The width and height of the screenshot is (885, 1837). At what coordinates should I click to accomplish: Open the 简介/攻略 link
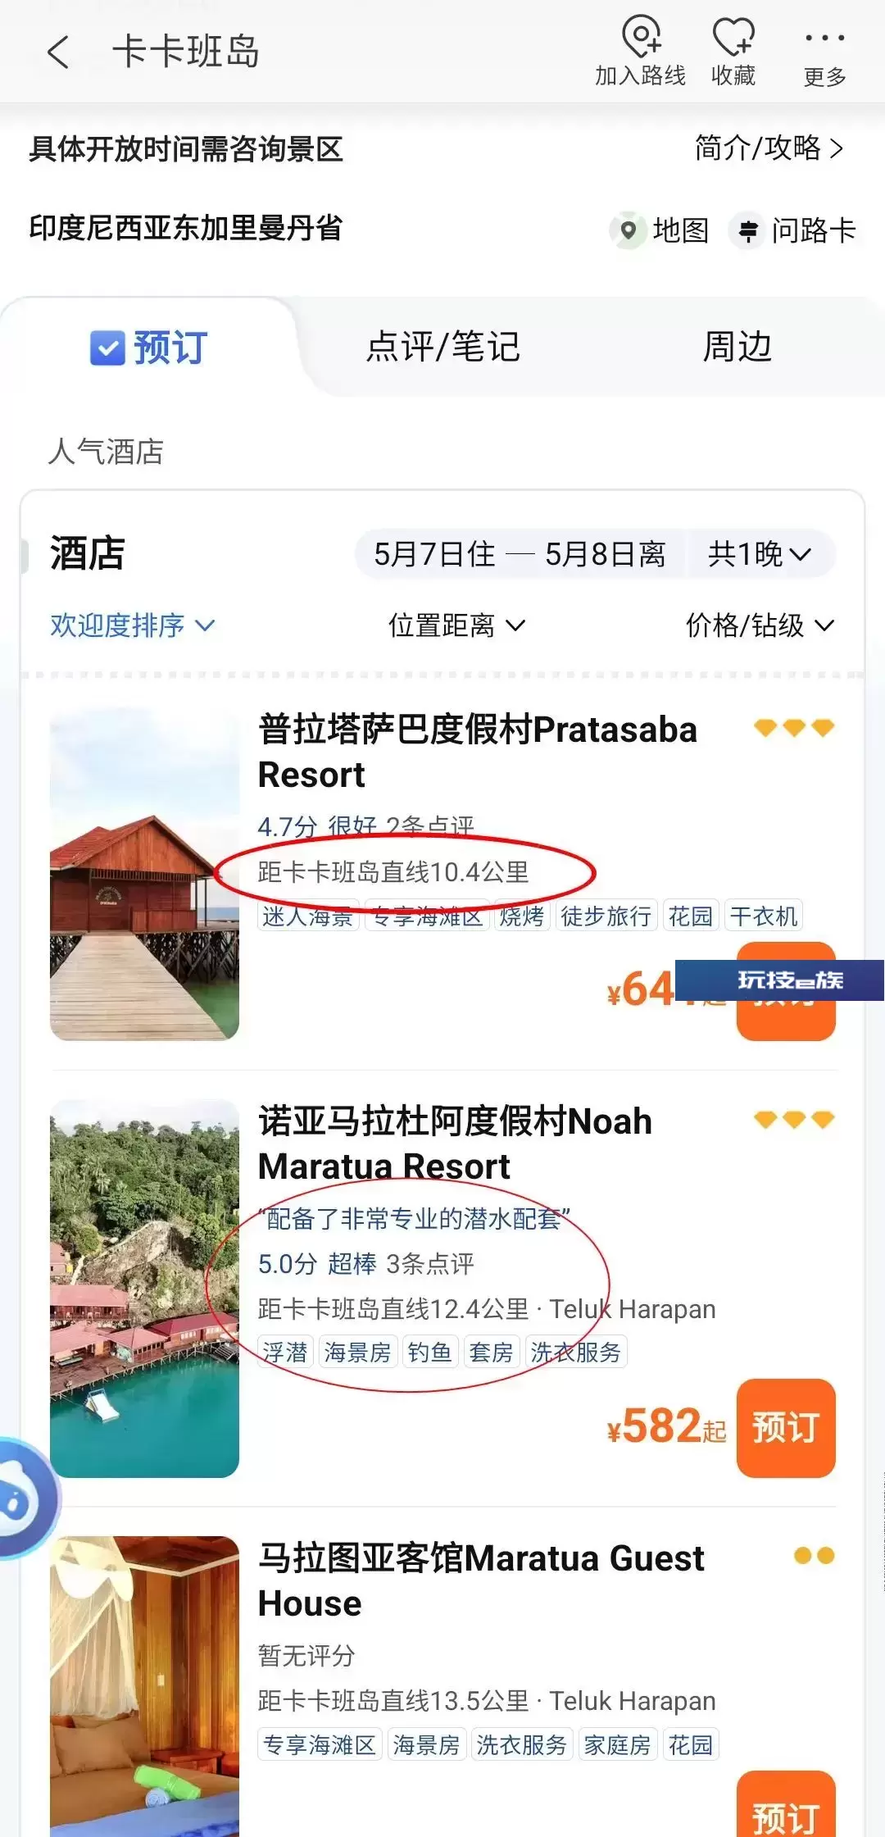pos(769,148)
